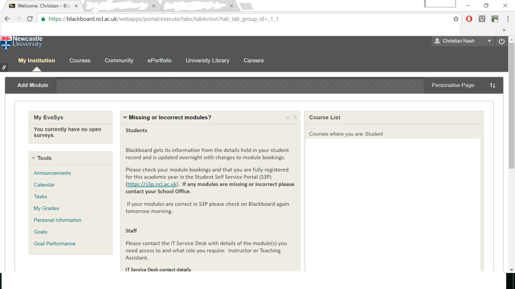
Task: Click the reorder modules arrows icon
Action: (492, 85)
